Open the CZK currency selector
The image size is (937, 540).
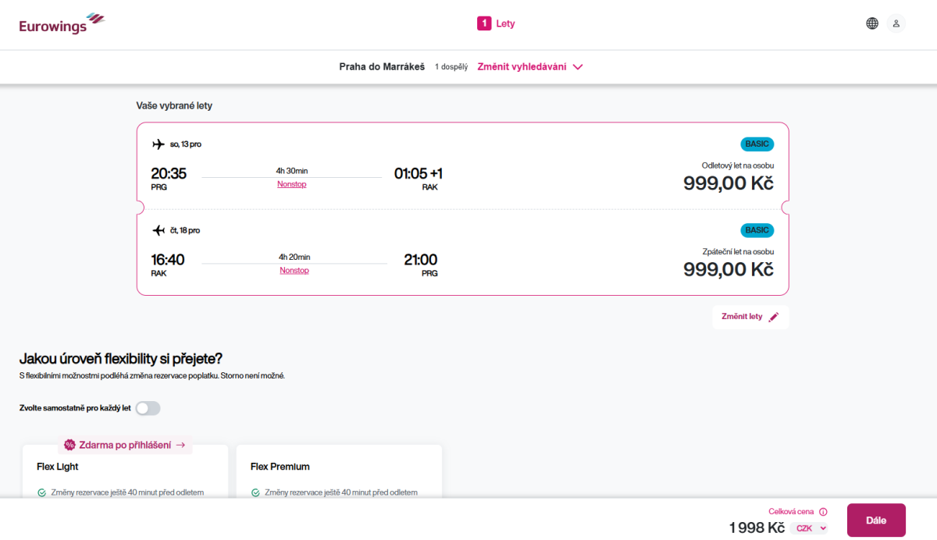pyautogui.click(x=811, y=528)
